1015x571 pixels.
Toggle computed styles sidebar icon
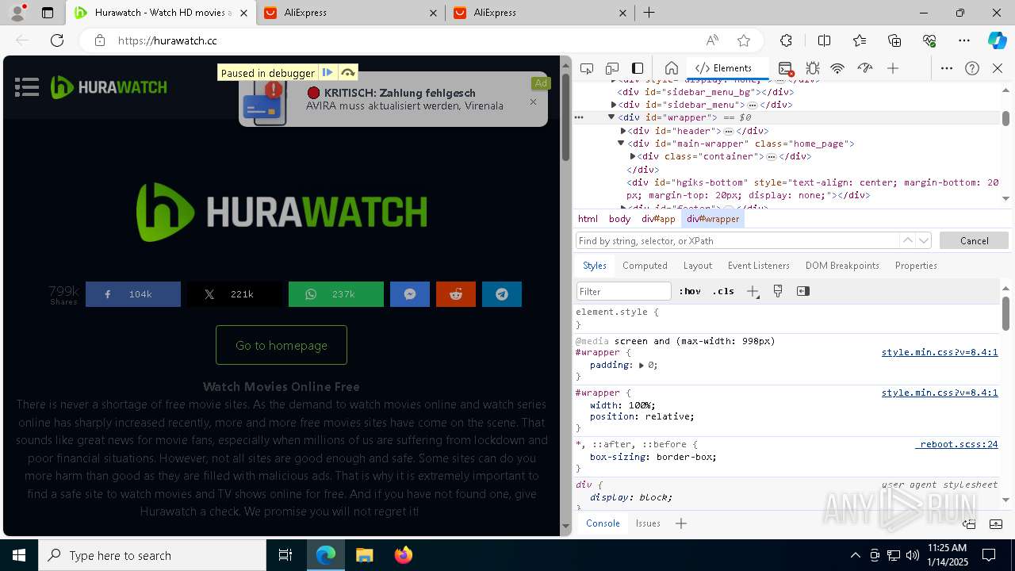(803, 291)
